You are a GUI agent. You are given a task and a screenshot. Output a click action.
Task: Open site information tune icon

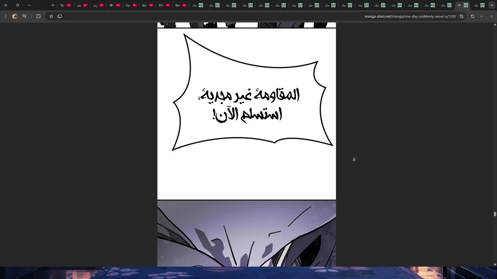[461, 16]
